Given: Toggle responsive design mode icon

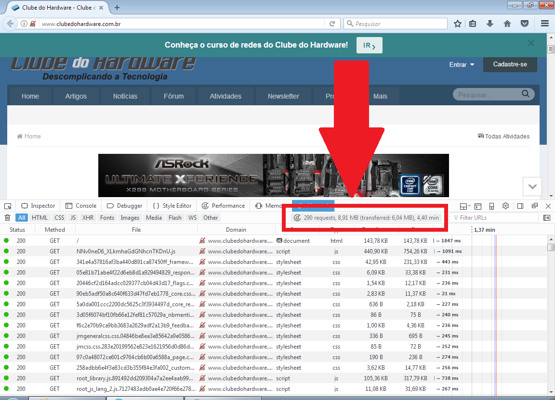Looking at the screenshot, I should (x=491, y=206).
